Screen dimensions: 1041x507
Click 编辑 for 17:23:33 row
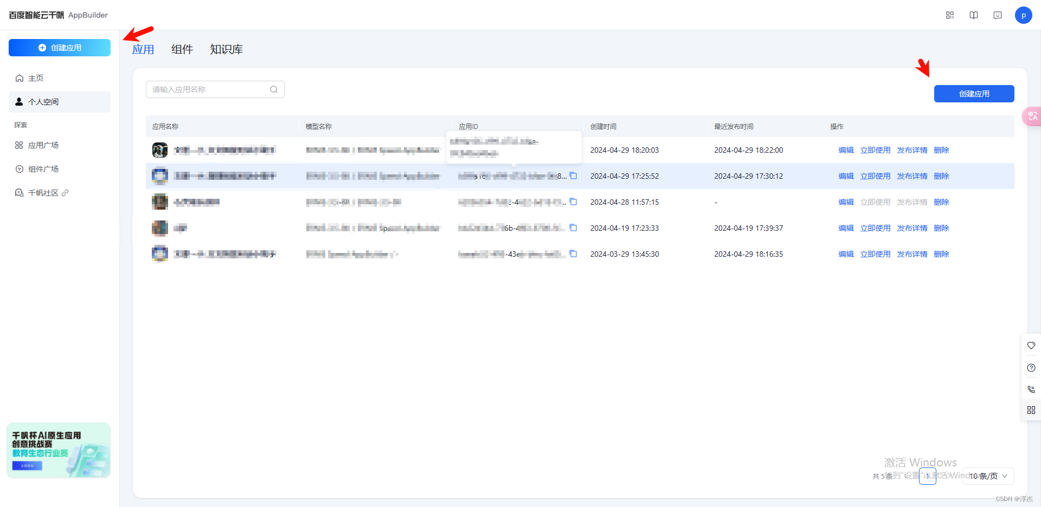pyautogui.click(x=846, y=228)
